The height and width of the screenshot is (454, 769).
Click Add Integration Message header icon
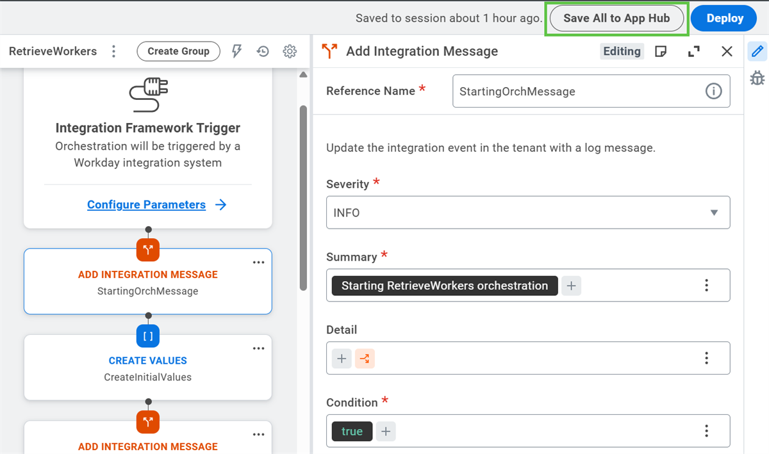pos(329,51)
